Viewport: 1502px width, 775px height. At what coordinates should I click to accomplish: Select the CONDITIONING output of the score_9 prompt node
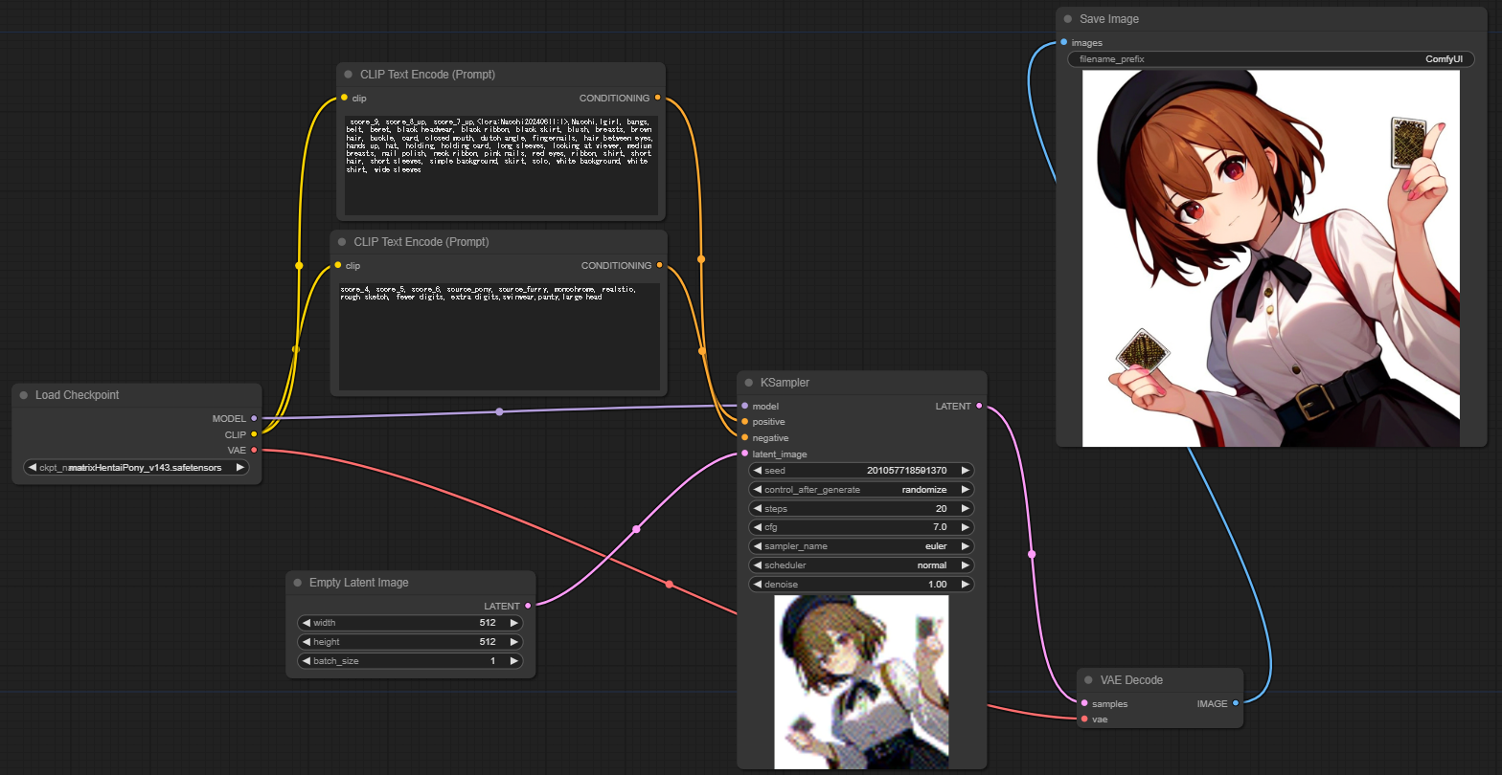[658, 98]
